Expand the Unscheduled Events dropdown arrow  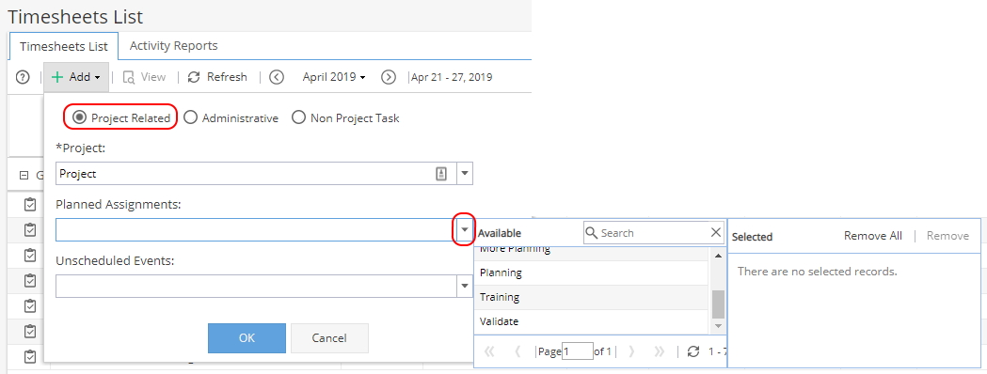465,286
